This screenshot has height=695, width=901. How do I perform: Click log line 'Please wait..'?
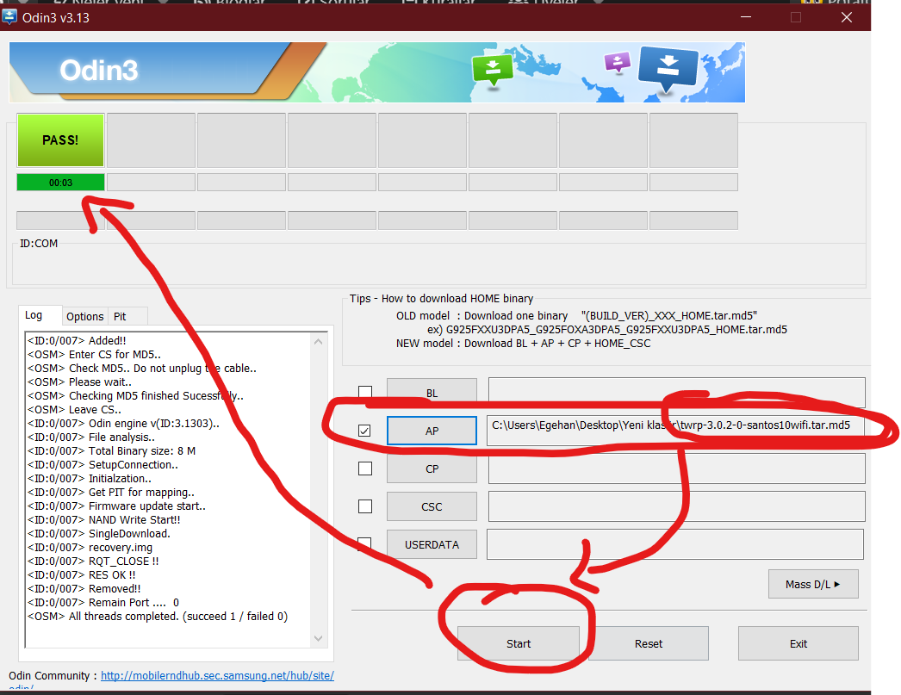coord(79,382)
